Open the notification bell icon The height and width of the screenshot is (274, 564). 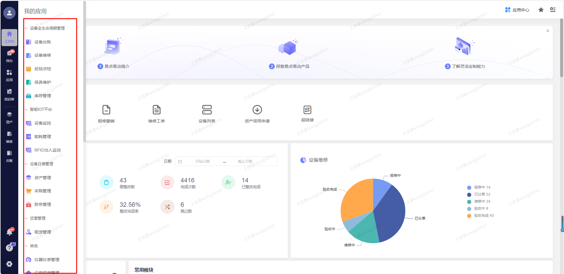[x=9, y=232]
